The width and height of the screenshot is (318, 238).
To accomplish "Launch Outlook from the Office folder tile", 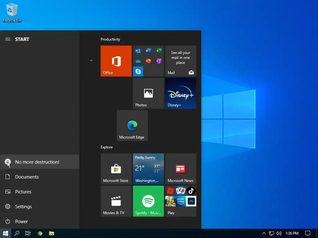I will (138, 51).
